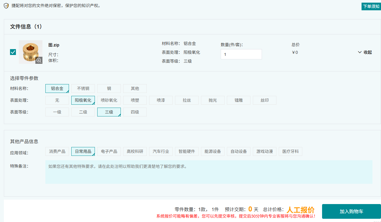Switch surface grade to 四级
This screenshot has height=222, width=381.
coord(135,112)
